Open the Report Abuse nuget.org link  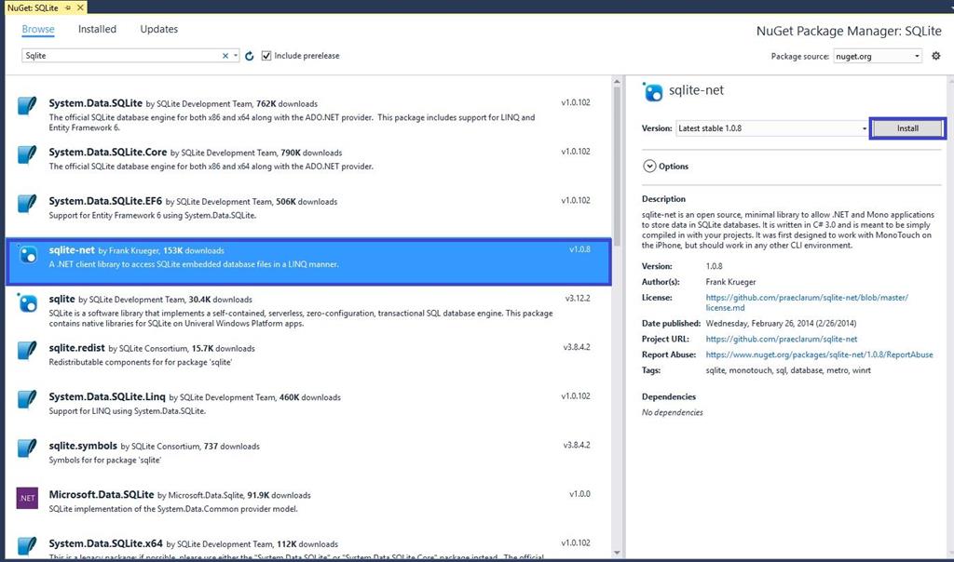tap(819, 355)
